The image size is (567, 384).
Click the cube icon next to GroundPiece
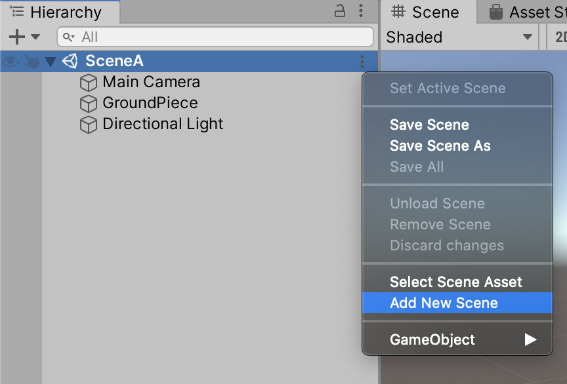tap(89, 104)
